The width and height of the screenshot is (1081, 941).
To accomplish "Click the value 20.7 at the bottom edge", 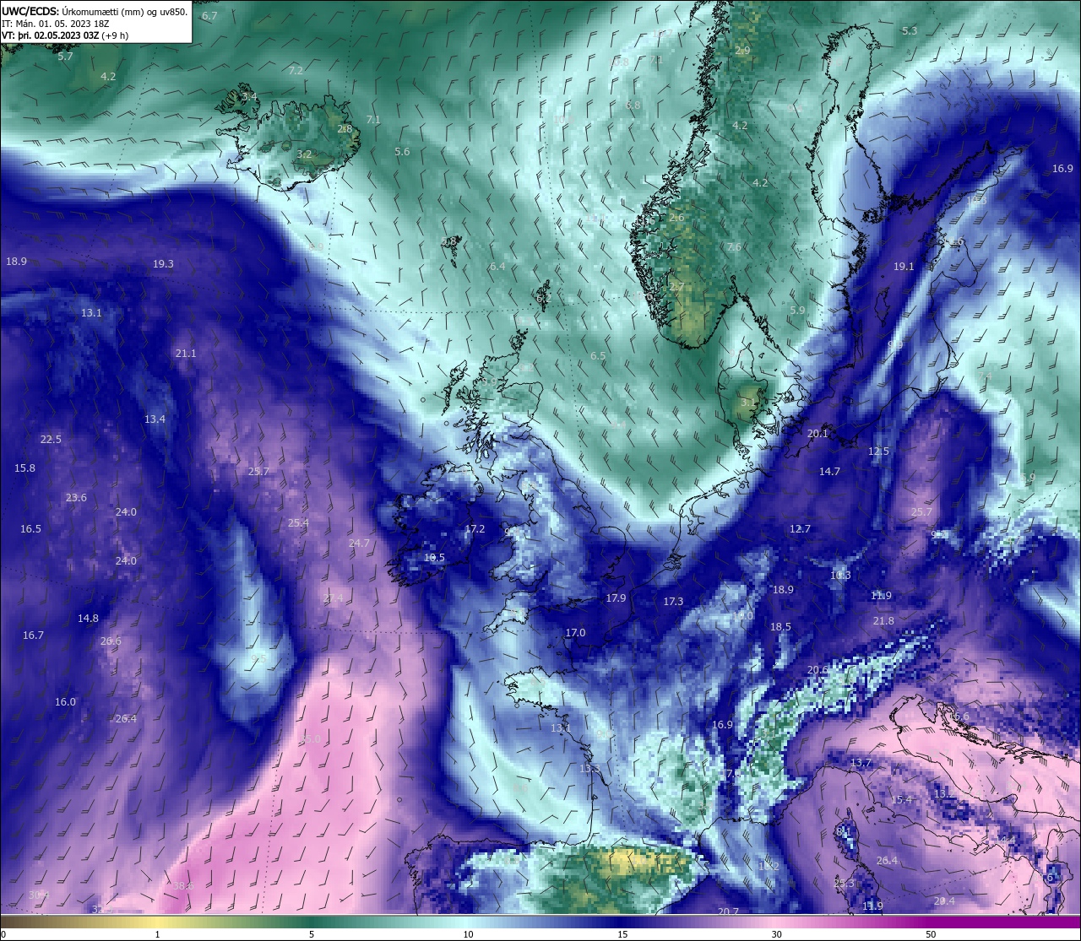I will point(728,911).
